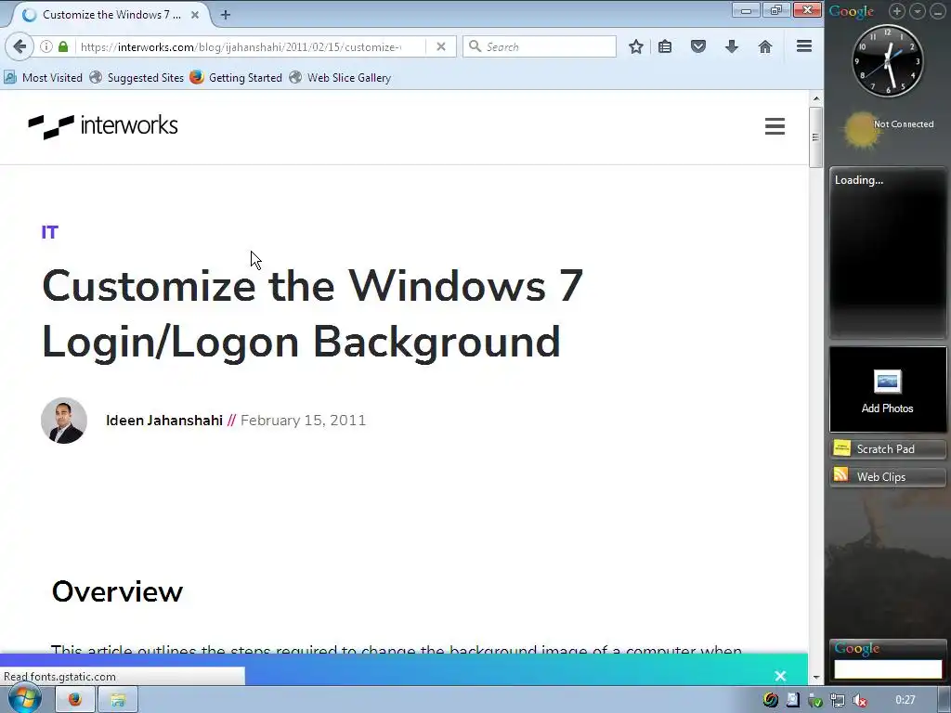This screenshot has width=951, height=713.
Task: Open the IT category link
Action: point(50,232)
